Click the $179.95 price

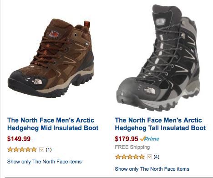[x=127, y=139]
